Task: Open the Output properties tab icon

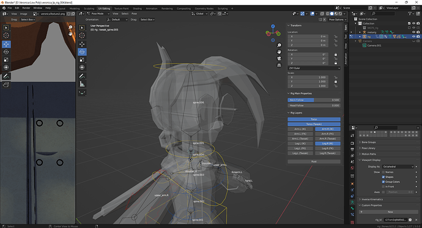Action: pyautogui.click(x=352, y=149)
